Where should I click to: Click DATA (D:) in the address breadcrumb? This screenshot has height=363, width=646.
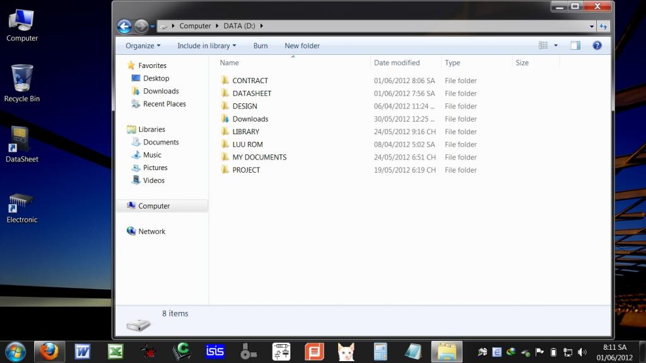pyautogui.click(x=239, y=26)
